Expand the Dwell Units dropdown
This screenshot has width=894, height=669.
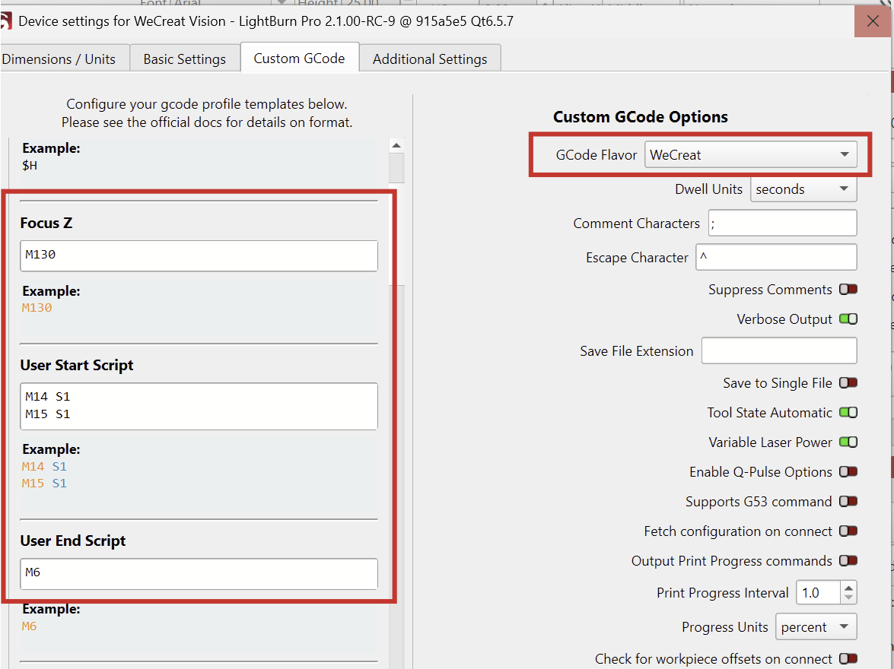point(803,189)
